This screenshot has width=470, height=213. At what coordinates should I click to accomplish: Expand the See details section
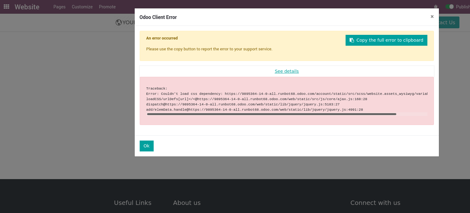point(286,71)
